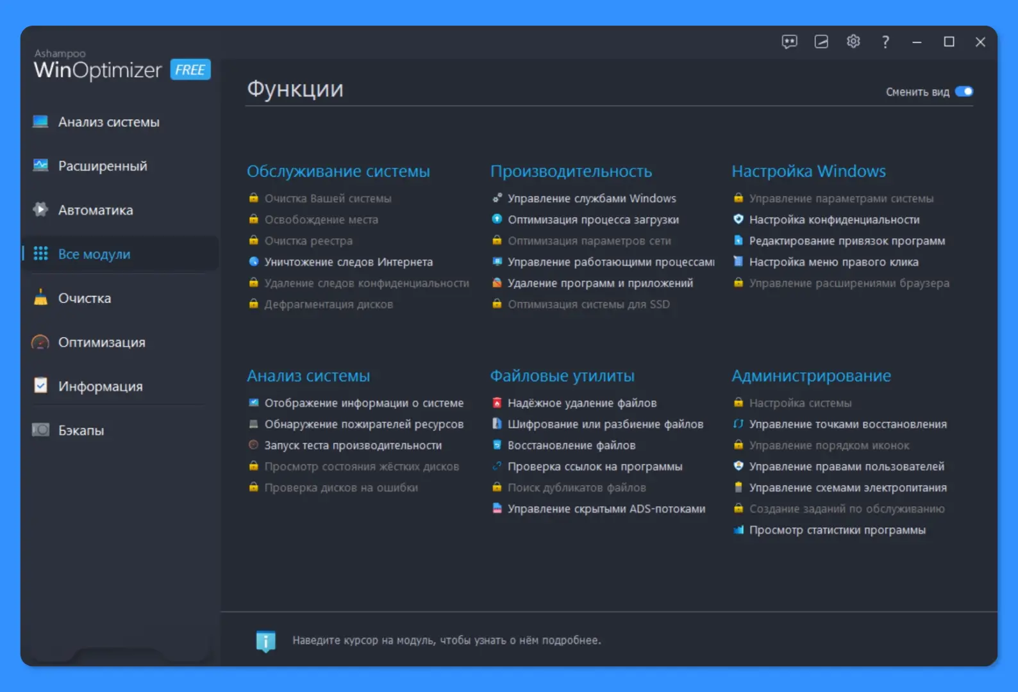Click the FREE badge next to WinOptimizer

(190, 70)
